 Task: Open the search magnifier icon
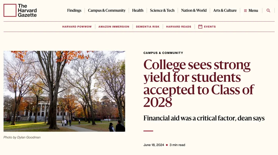click(x=268, y=11)
